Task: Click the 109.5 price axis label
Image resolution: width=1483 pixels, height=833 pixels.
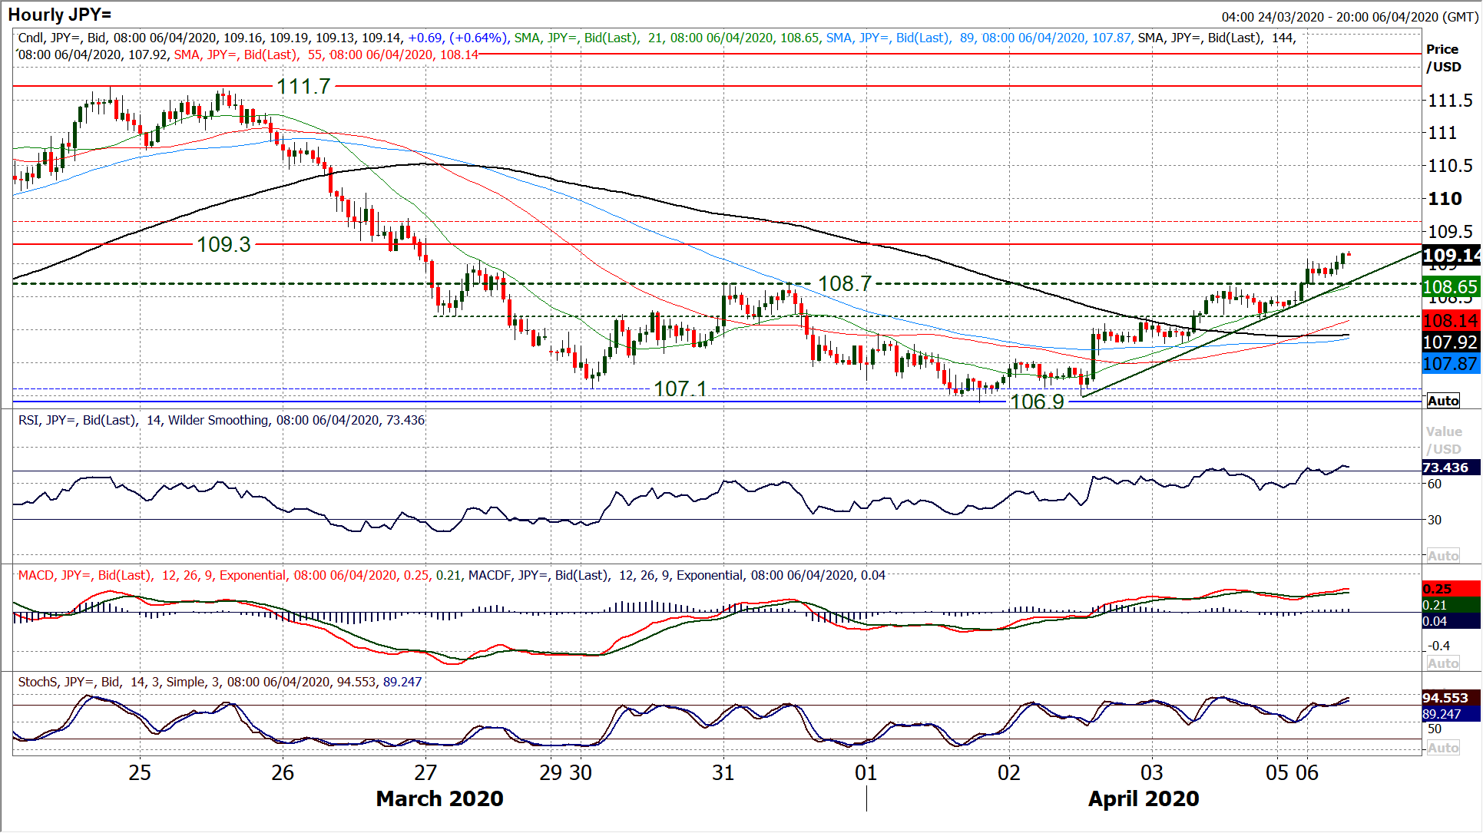Action: click(x=1450, y=232)
